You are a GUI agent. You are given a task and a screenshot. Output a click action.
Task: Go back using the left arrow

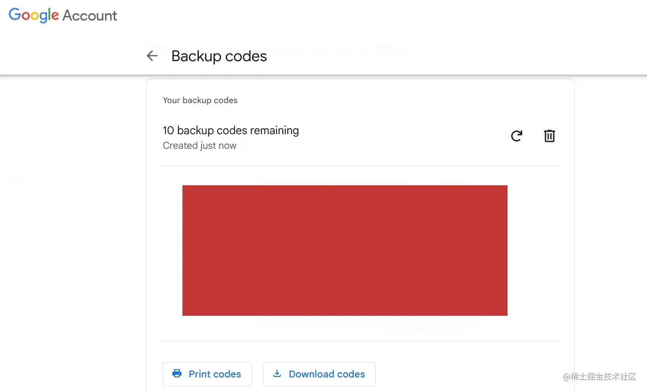[152, 56]
